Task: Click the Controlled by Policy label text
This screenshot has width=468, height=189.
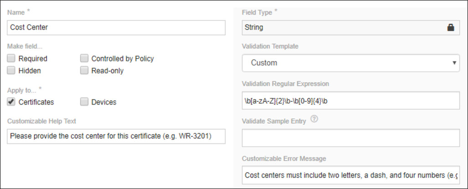Action: click(x=123, y=59)
